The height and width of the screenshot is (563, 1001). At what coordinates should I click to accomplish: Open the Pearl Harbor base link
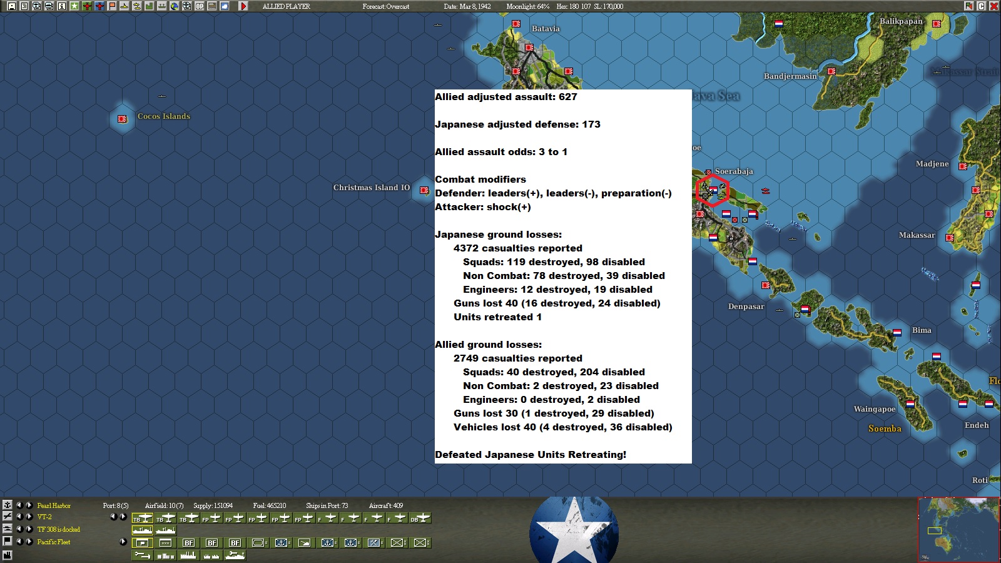[x=54, y=505]
